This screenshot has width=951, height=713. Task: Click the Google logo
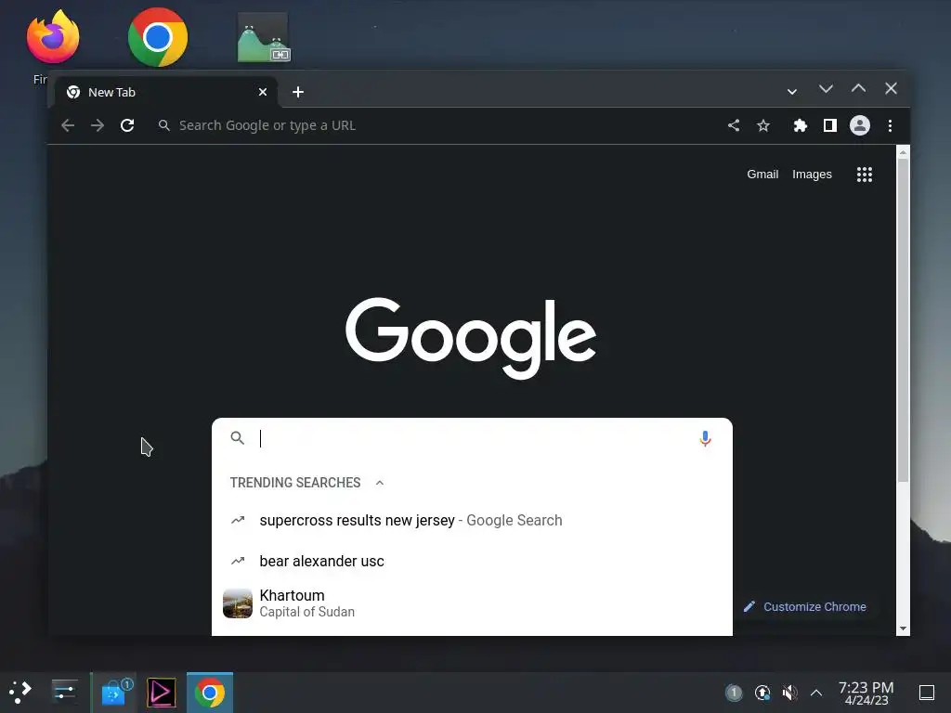click(x=471, y=338)
